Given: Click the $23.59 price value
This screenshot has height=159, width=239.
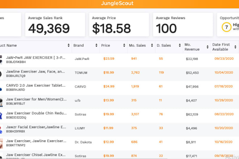Looking at the screenshot, I should (x=109, y=59).
